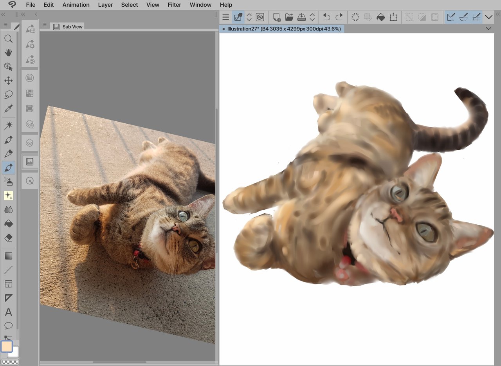Select the highlighted Brush tool
The image size is (501, 366).
(x=8, y=168)
